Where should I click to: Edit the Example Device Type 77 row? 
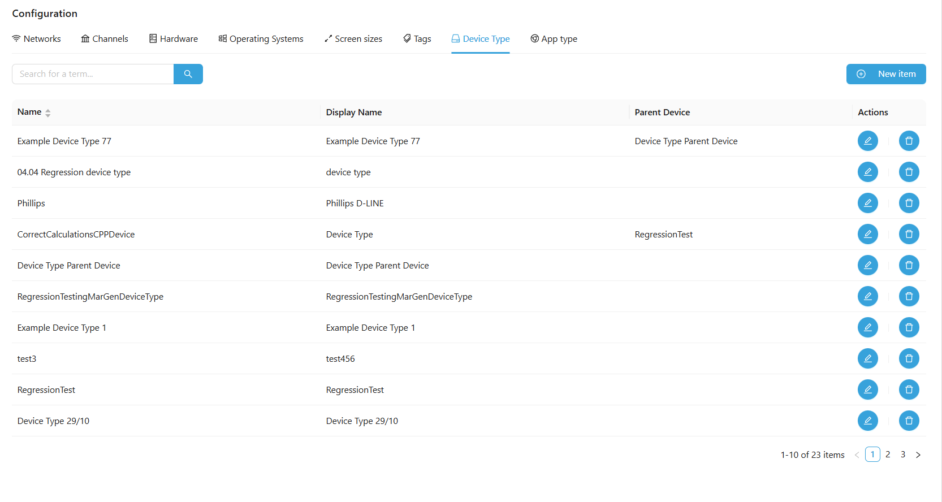(x=867, y=141)
